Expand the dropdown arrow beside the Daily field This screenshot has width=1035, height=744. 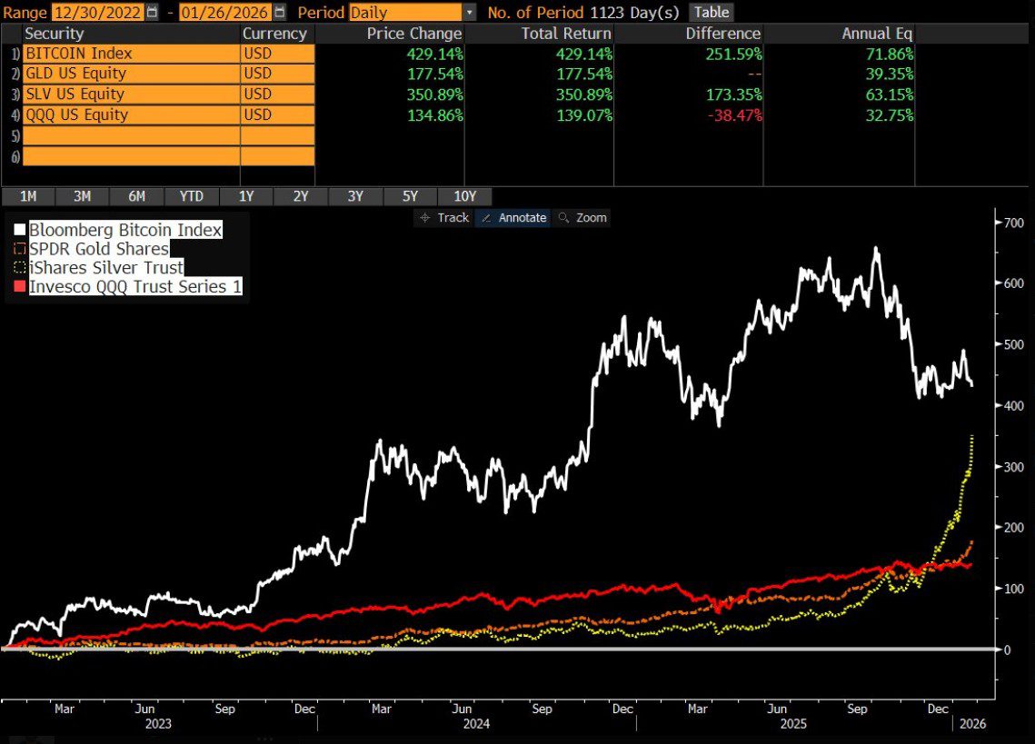469,13
